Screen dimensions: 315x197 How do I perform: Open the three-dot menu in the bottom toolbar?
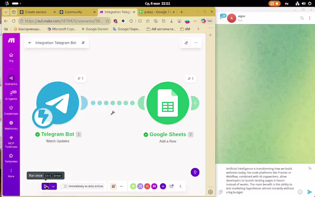tap(121, 186)
